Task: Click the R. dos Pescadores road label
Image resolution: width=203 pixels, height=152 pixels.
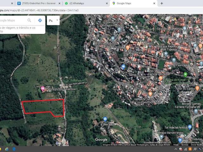Action: coord(75,84)
